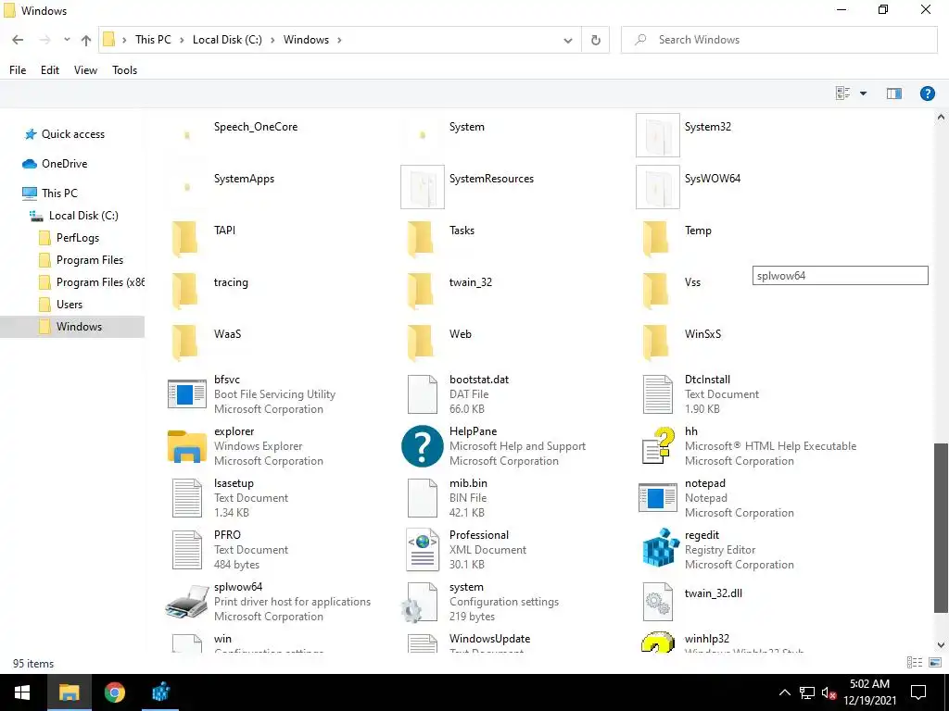Image resolution: width=949 pixels, height=711 pixels.
Task: Select the splwow64 printer icon
Action: (186, 602)
